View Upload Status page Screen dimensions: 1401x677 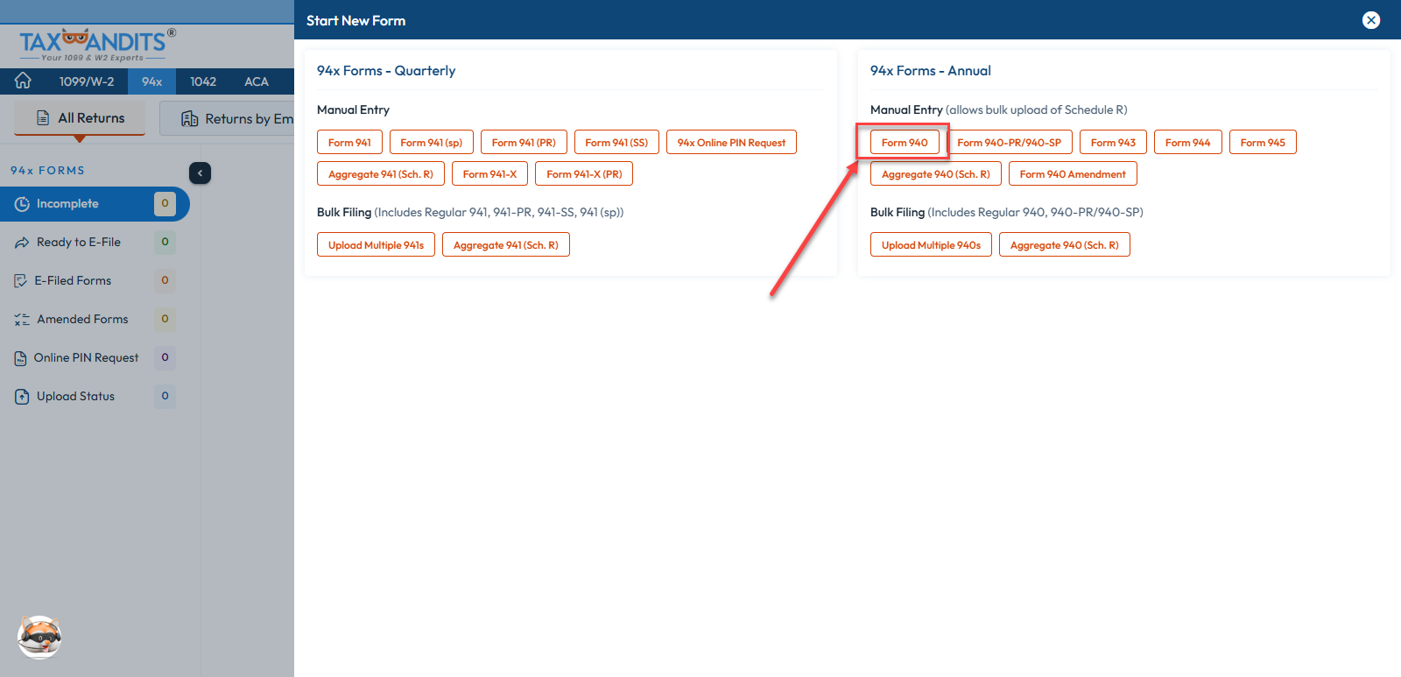pyautogui.click(x=75, y=397)
